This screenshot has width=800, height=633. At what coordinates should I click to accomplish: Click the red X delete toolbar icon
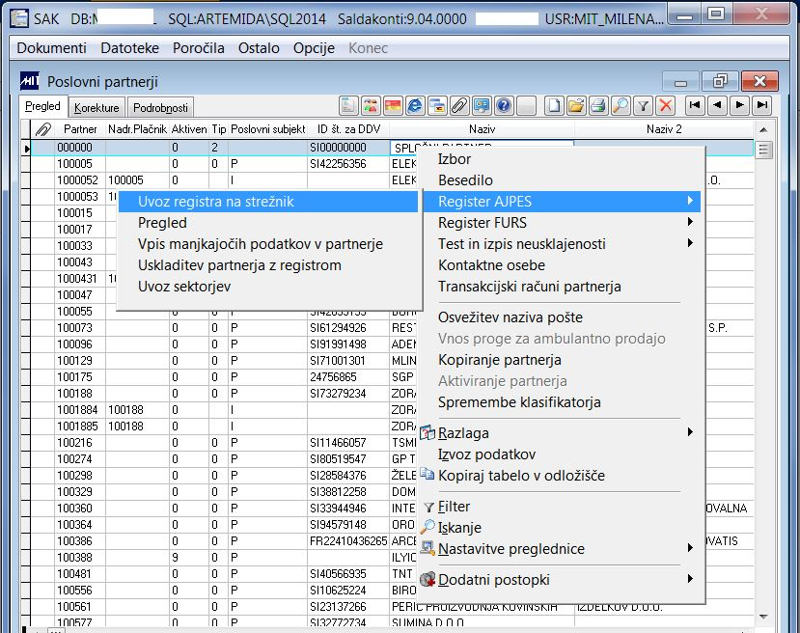tap(665, 106)
